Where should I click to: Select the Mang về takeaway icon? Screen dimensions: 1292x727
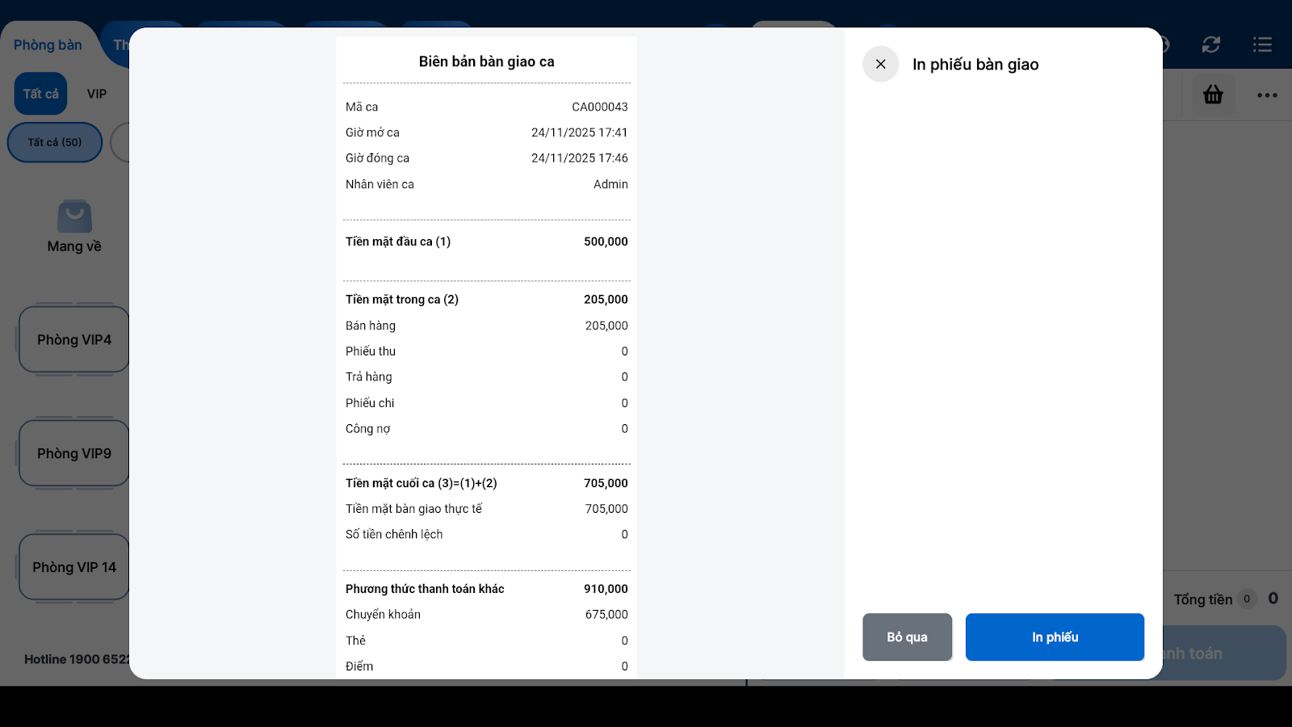pos(74,217)
